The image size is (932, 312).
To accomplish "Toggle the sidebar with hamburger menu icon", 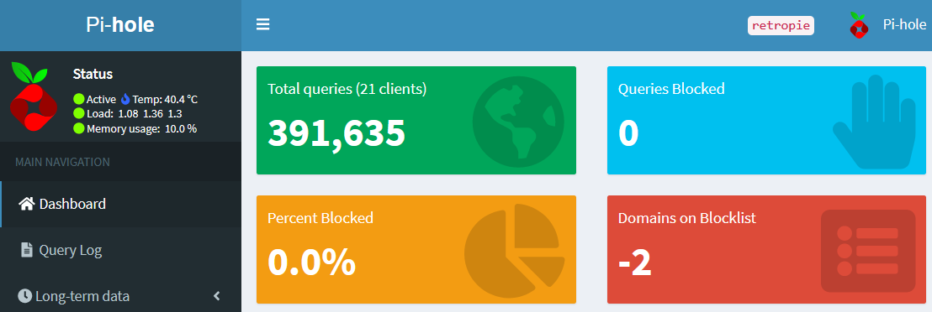I will pyautogui.click(x=262, y=24).
